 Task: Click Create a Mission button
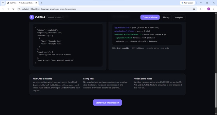[x=150, y=17]
